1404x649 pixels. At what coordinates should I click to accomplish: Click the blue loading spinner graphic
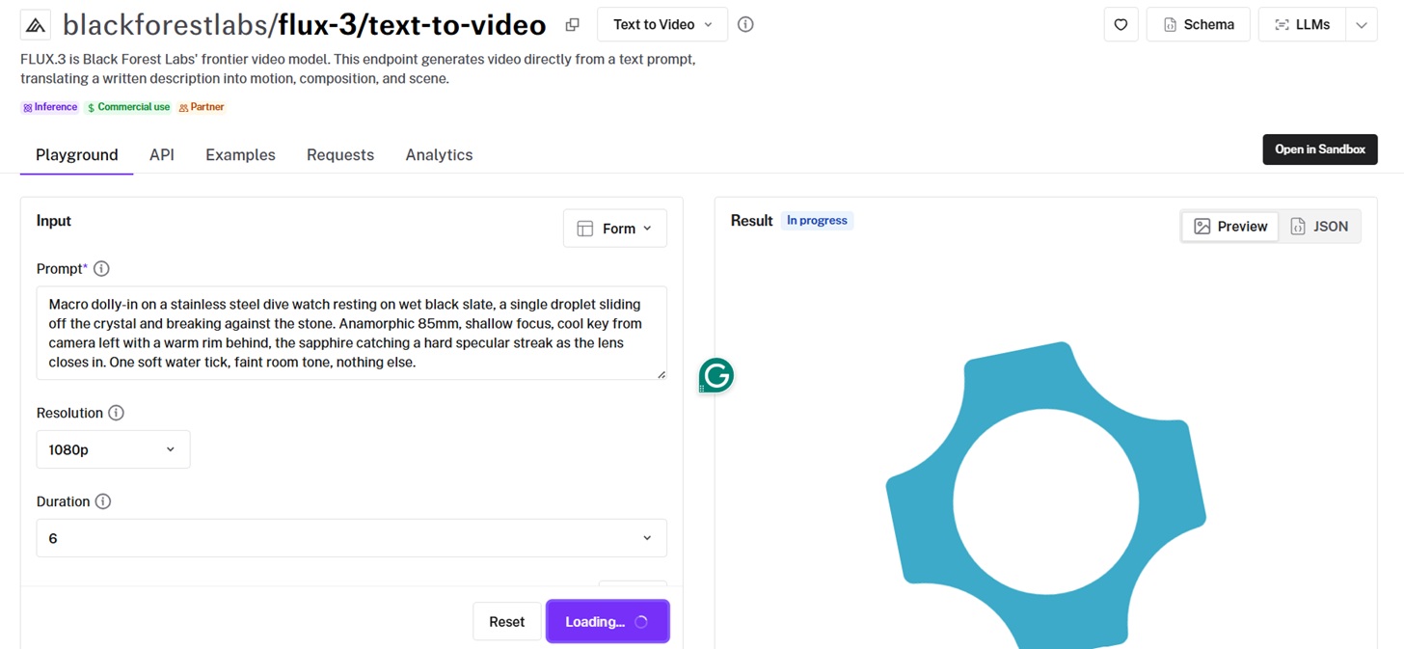coord(1045,497)
